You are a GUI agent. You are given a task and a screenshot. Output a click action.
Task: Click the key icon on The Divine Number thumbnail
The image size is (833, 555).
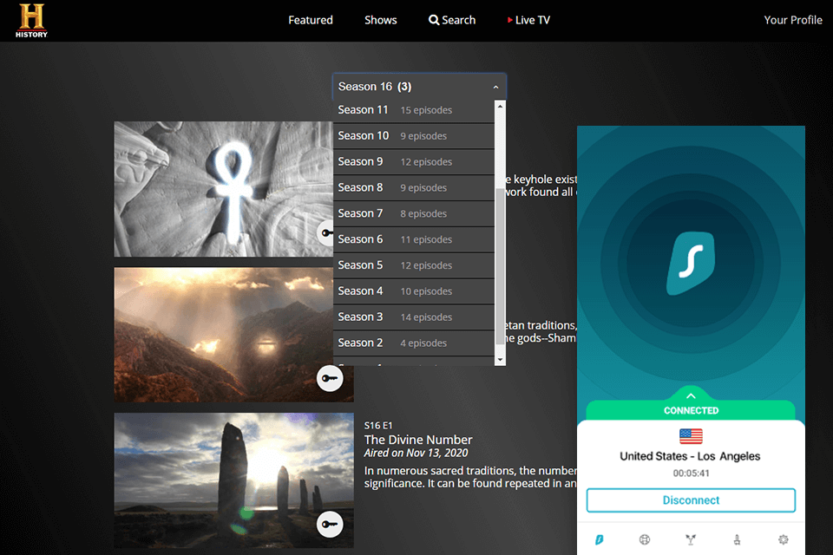pyautogui.click(x=330, y=524)
